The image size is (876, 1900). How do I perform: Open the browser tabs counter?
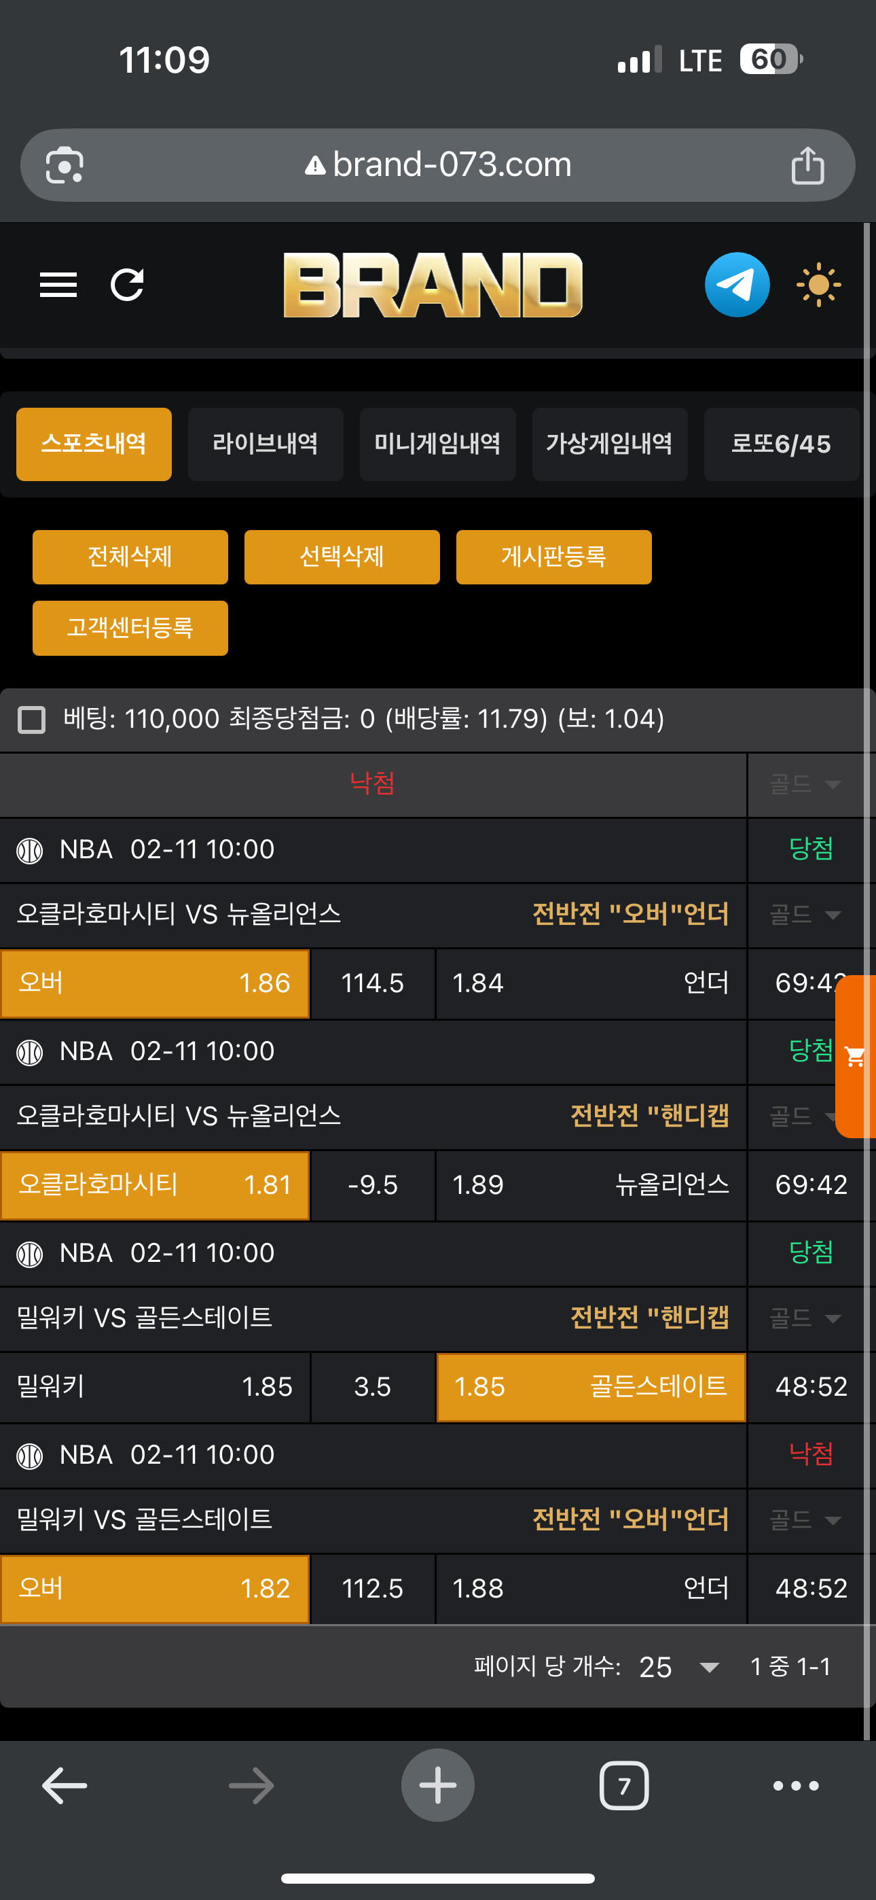[x=624, y=1786]
